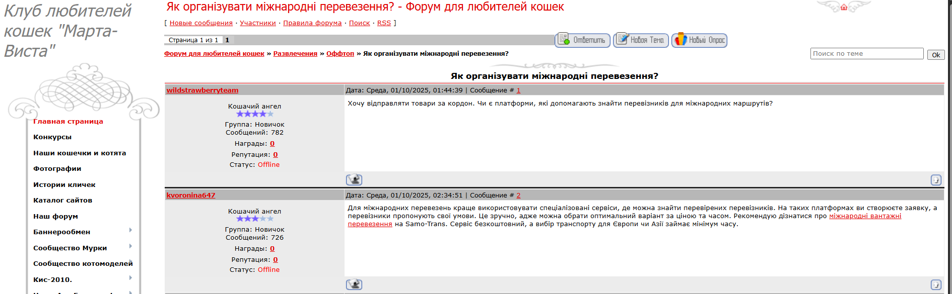Open Главная страница in the sidebar menu
This screenshot has width=952, height=294.
68,122
